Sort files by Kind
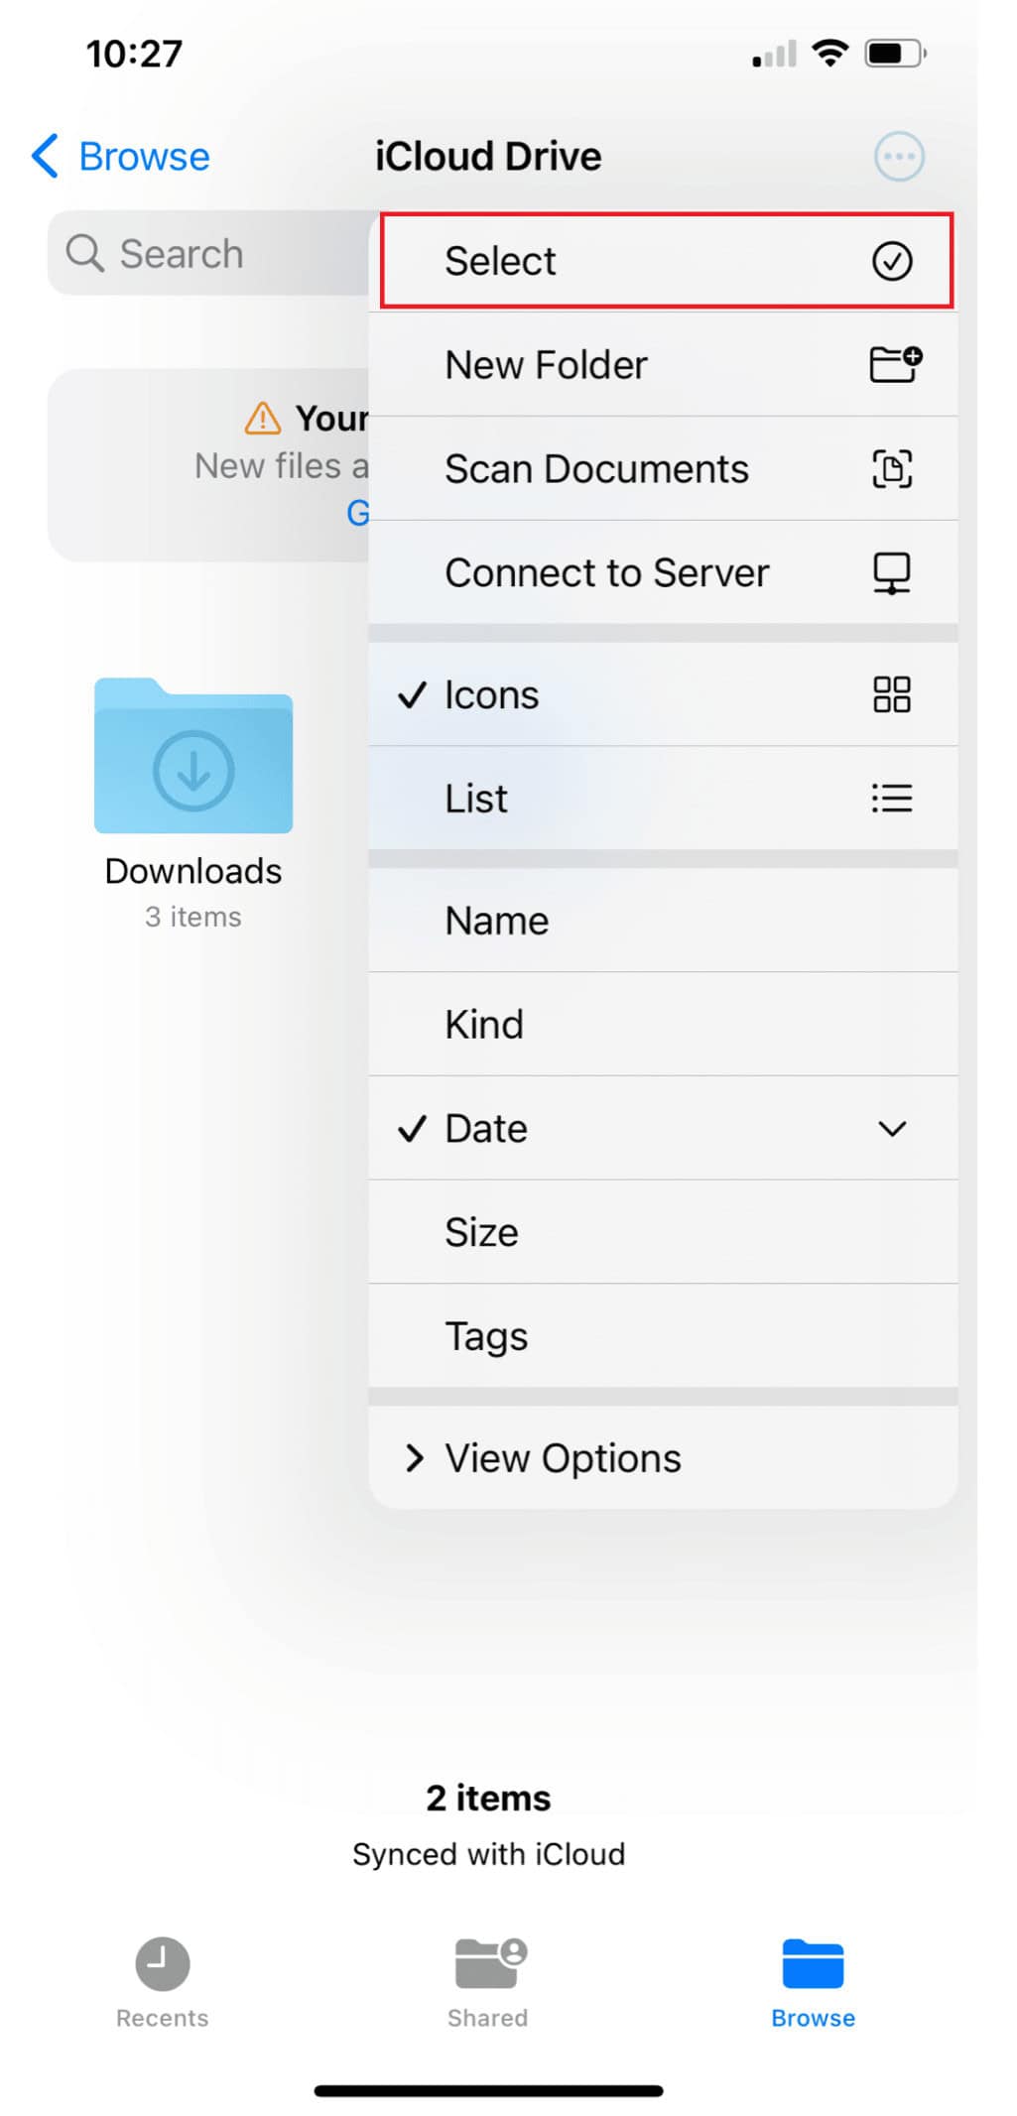The image size is (1017, 2116). tap(663, 1025)
